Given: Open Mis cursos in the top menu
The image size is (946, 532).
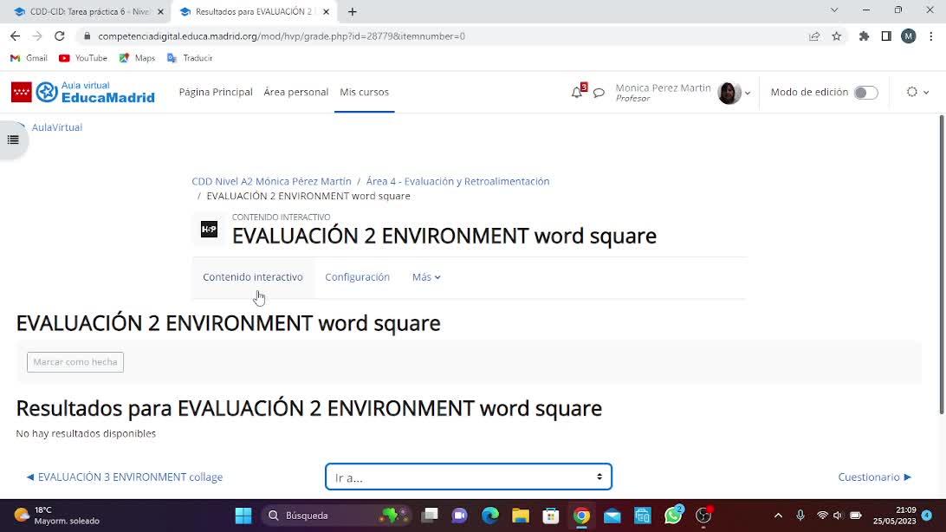Looking at the screenshot, I should click(364, 92).
